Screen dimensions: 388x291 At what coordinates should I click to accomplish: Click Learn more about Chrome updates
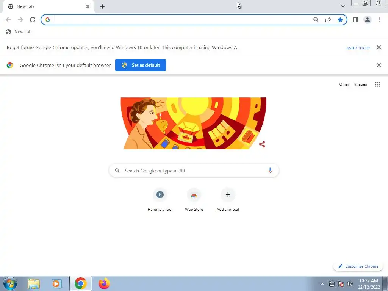pos(357,47)
